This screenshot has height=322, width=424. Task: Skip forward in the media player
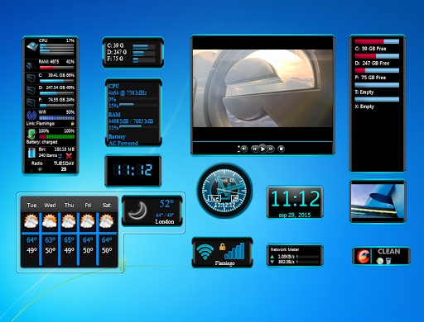pyautogui.click(x=271, y=149)
